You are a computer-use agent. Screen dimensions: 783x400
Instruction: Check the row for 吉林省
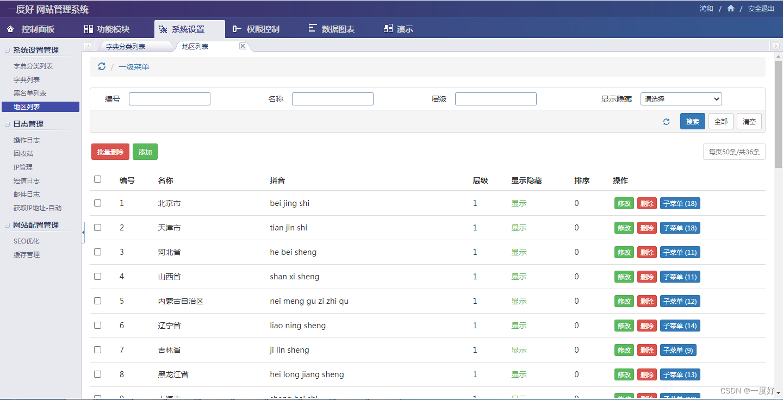[x=97, y=350]
